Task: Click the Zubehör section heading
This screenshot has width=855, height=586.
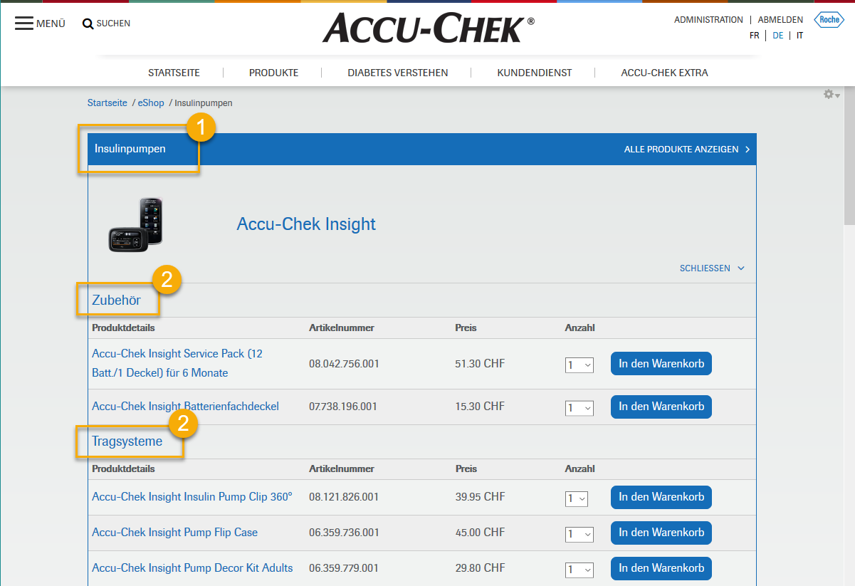Action: tap(116, 300)
